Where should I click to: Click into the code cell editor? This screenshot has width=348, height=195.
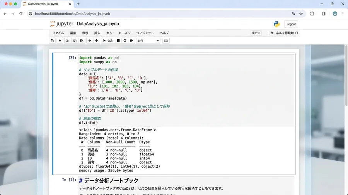click(186, 90)
